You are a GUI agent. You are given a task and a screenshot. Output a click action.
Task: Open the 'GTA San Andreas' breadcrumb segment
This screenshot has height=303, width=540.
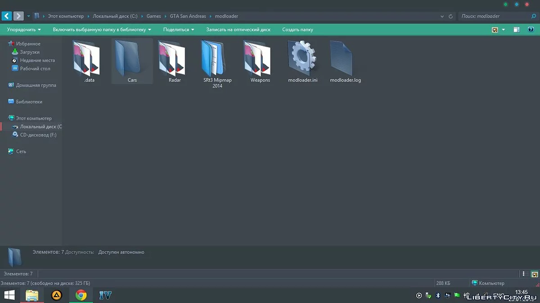[x=188, y=16]
